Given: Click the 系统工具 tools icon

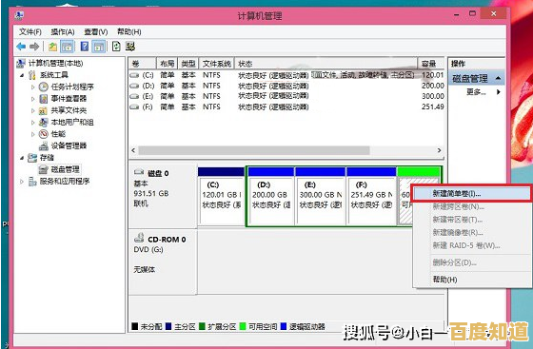Looking at the screenshot, I should [32, 75].
